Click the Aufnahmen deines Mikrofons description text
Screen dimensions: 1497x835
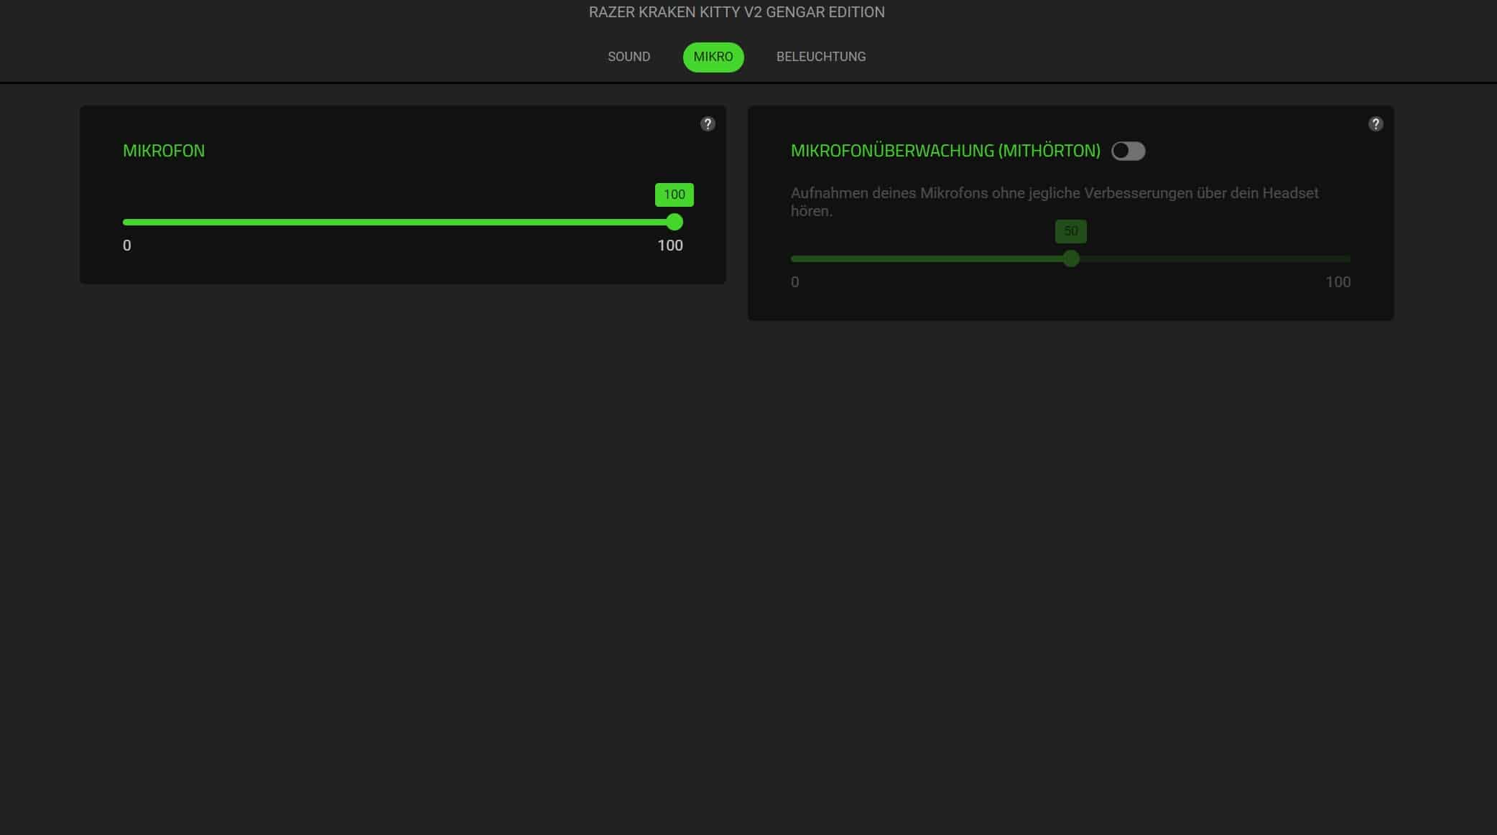pos(1054,193)
